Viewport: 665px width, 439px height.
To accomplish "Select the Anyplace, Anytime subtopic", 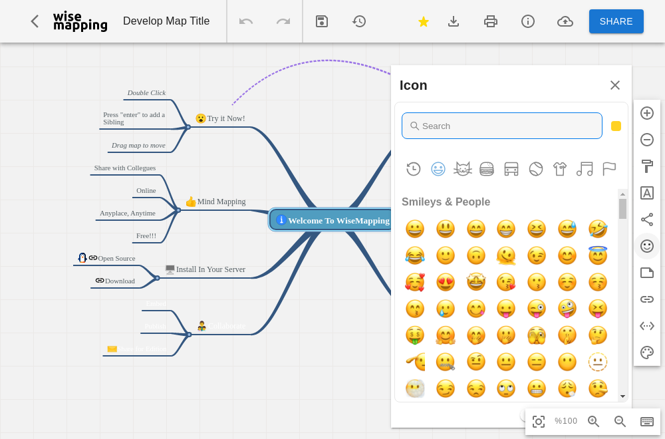I will (128, 214).
